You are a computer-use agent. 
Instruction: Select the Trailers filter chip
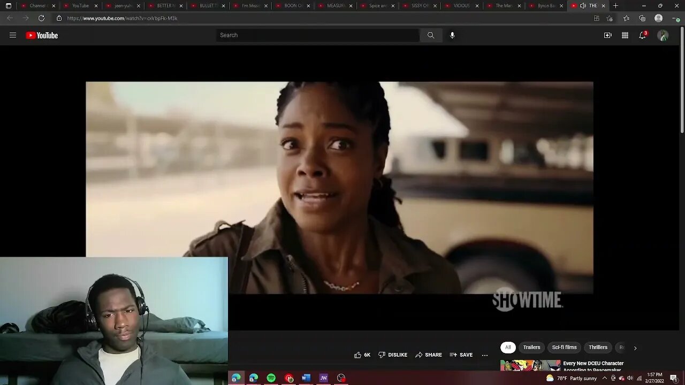[531, 348]
